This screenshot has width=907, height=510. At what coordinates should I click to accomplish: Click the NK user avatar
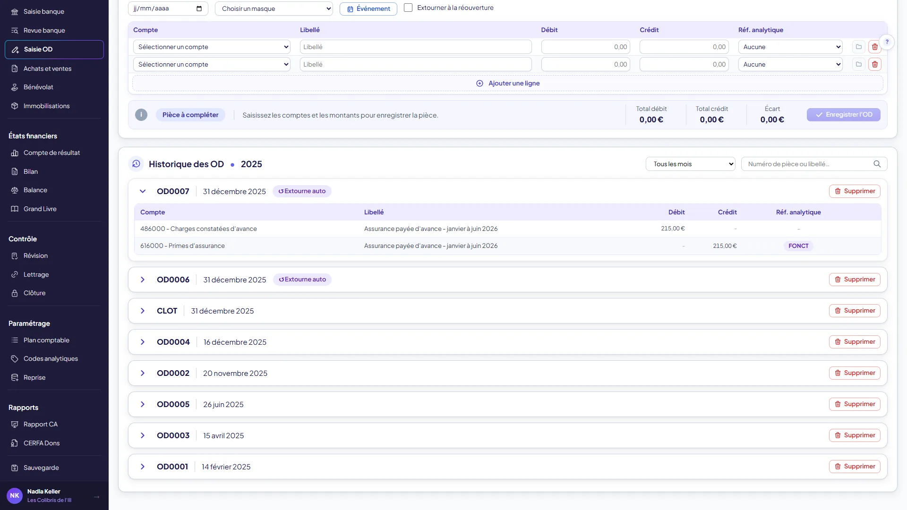point(15,495)
